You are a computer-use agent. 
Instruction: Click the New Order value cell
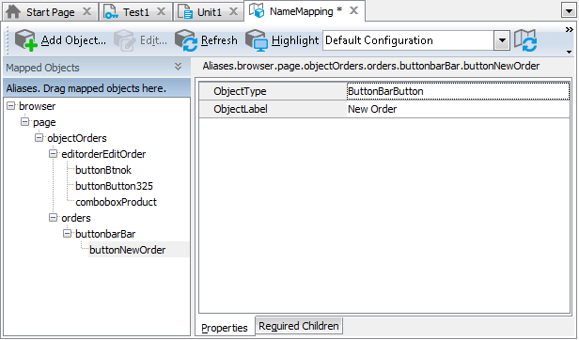click(458, 109)
